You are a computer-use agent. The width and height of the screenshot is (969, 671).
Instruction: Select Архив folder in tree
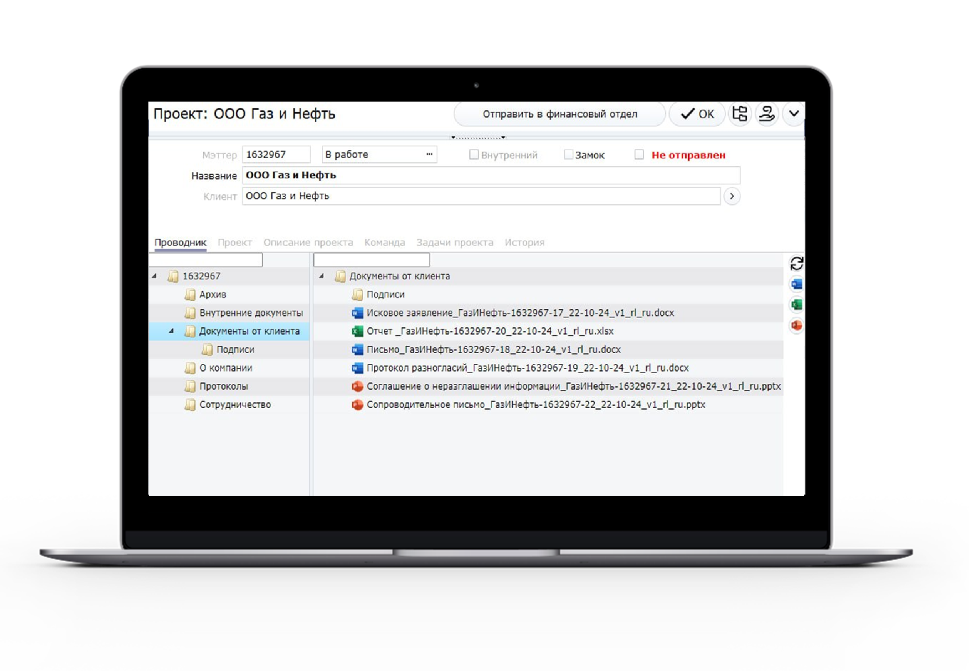(x=213, y=295)
